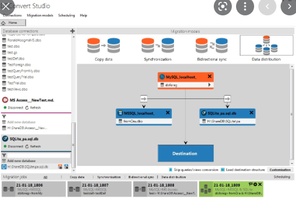Open the Migration models menu

pyautogui.click(x=40, y=15)
